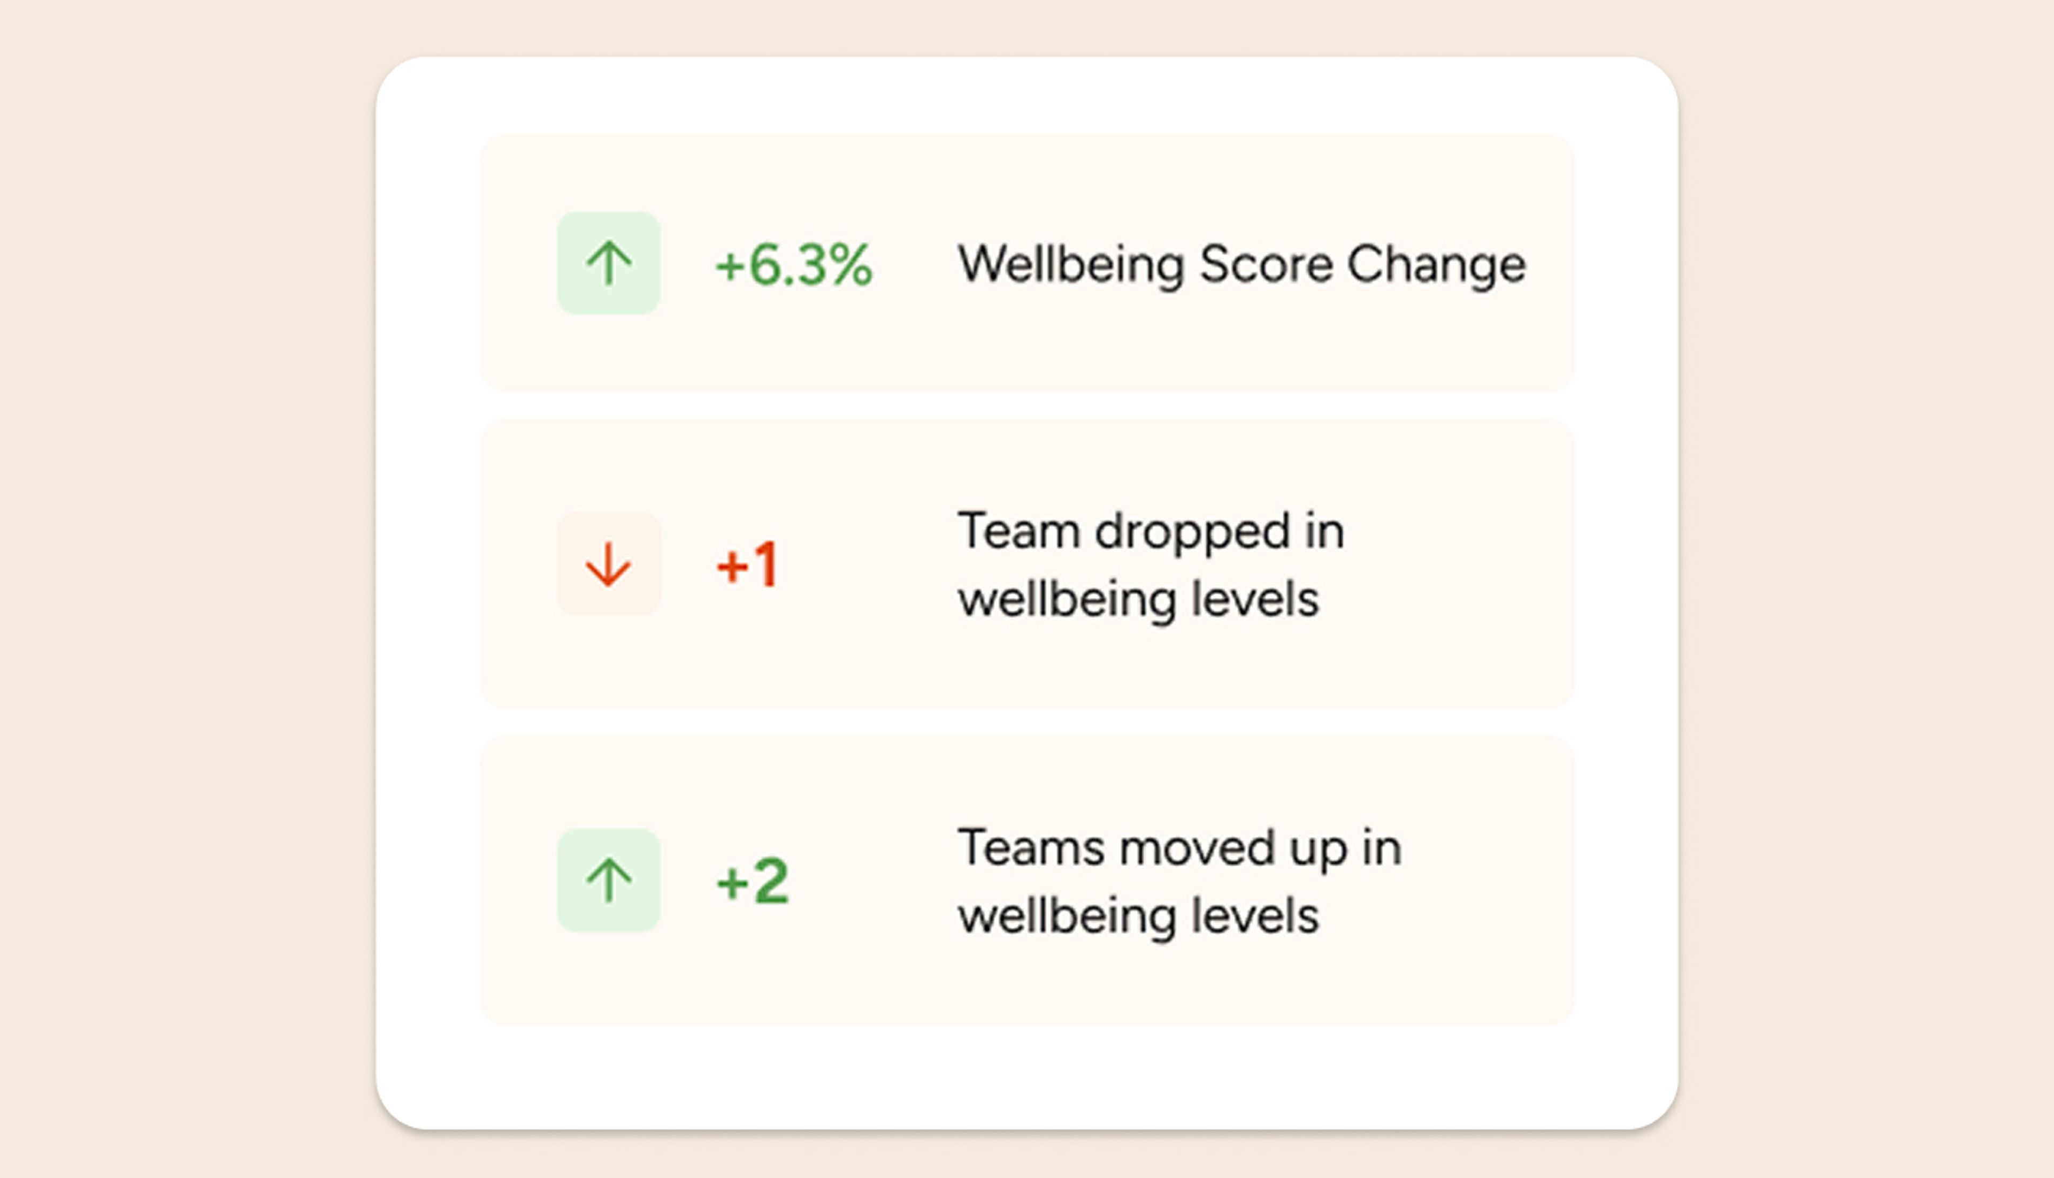
Task: Click the word "Change" in first row
Action: (x=1436, y=265)
